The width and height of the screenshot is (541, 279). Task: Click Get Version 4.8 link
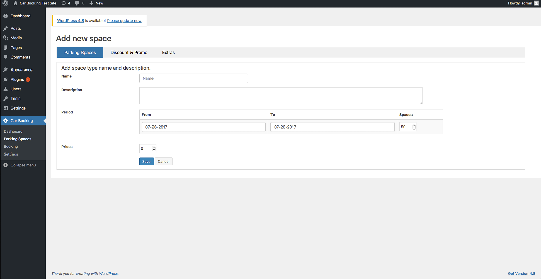coord(521,274)
